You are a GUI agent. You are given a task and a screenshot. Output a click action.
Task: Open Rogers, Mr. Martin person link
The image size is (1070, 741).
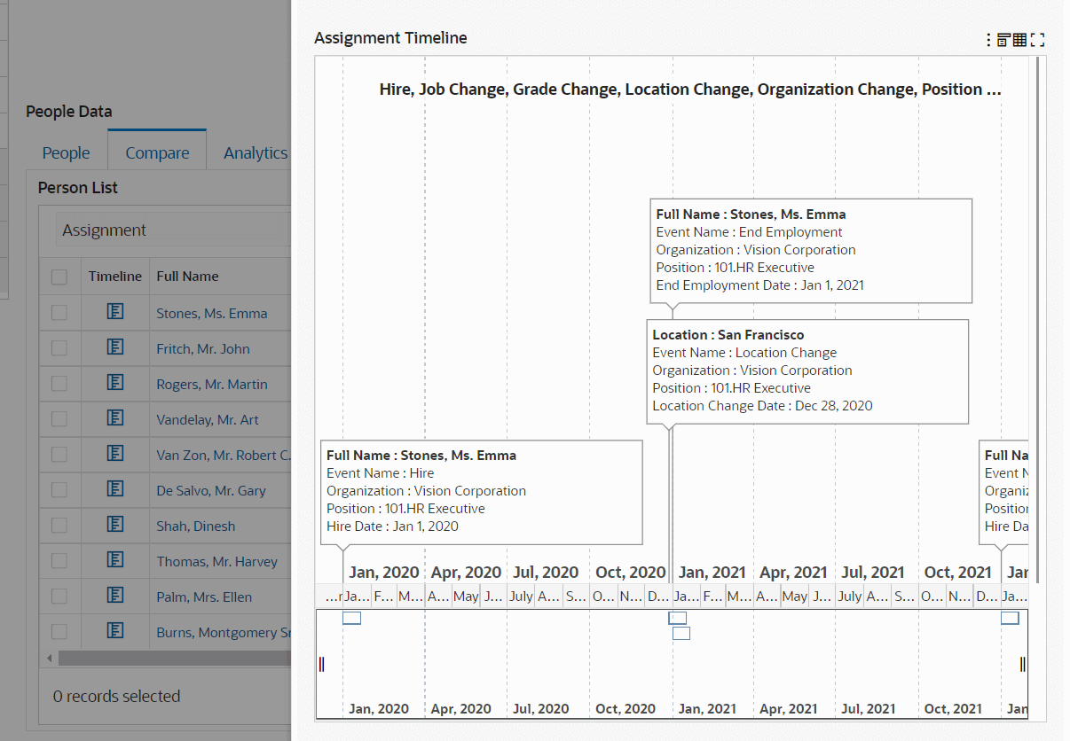[211, 384]
